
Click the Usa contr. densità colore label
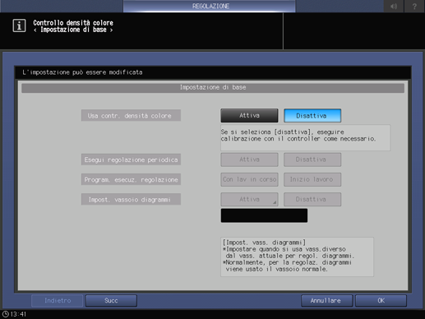click(131, 115)
